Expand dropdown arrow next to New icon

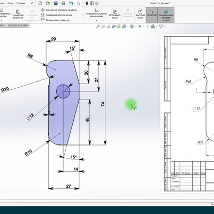click(x=44, y=3)
